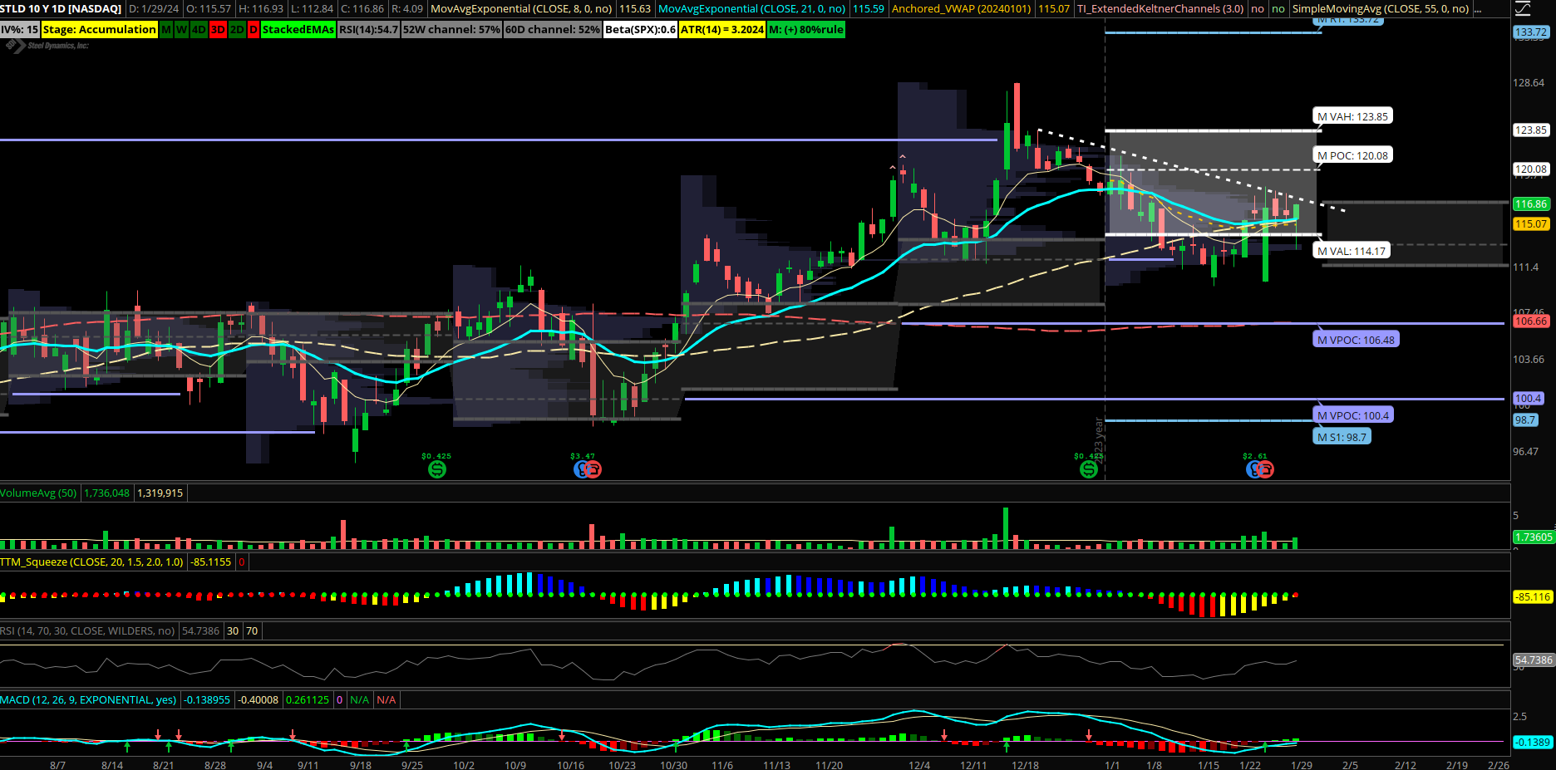Image resolution: width=1556 pixels, height=770 pixels.
Task: Click the 54.7386 RSI axis tag
Action: (x=1534, y=660)
